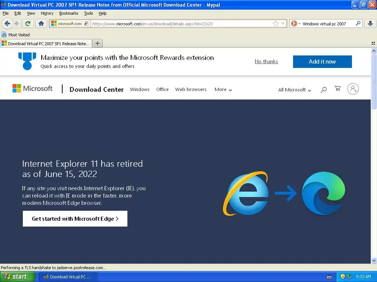Open the Download Center link

(96, 90)
